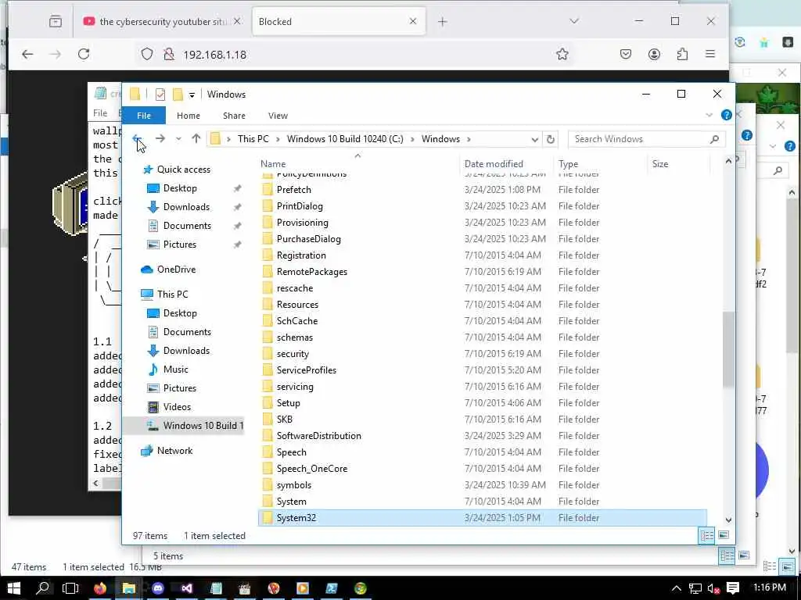
Task: Open Explorer help question mark icon
Action: [727, 116]
